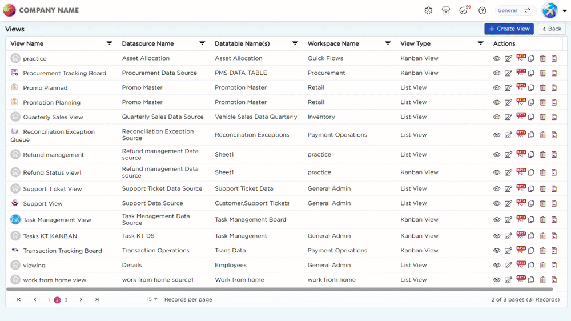Delete the Quarterly Sales View
Screen dimensions: 571x321
(542, 117)
